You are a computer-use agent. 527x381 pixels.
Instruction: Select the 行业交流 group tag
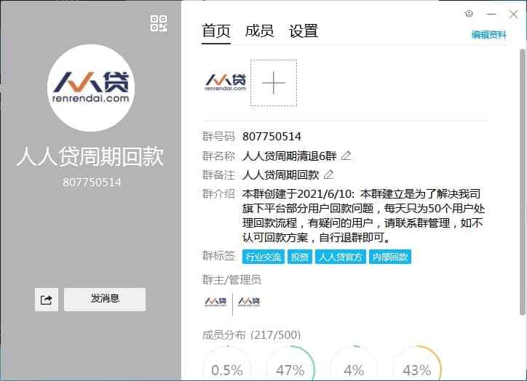coord(263,257)
